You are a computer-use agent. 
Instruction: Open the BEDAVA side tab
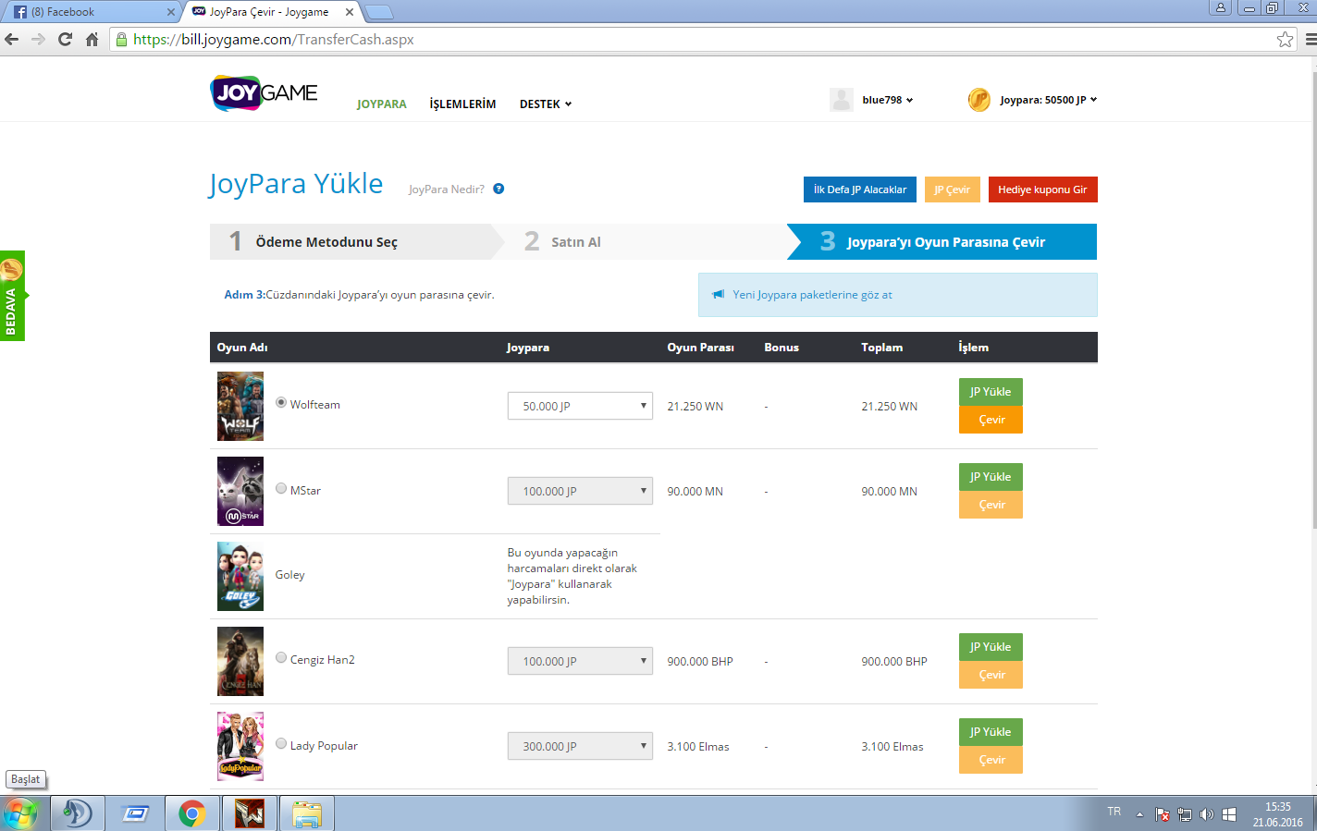pyautogui.click(x=12, y=296)
